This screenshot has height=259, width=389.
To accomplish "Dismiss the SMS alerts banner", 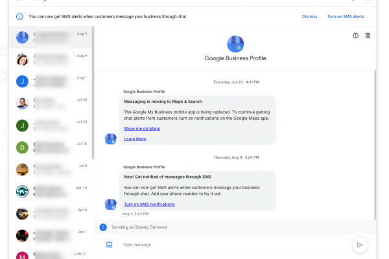I will point(311,16).
